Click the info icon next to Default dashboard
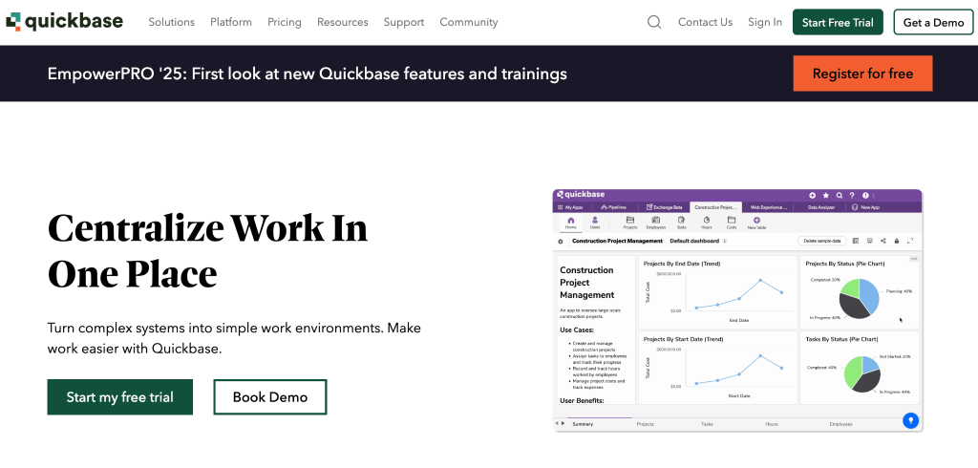The image size is (978, 468). click(725, 241)
